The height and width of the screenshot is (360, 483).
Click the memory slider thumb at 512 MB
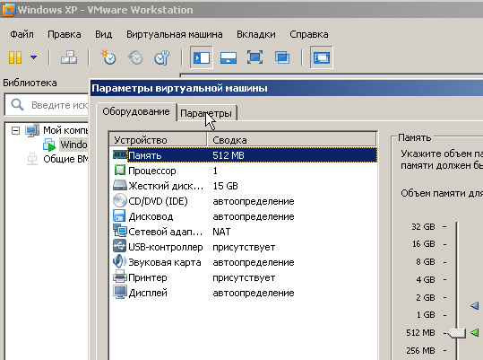tap(456, 333)
